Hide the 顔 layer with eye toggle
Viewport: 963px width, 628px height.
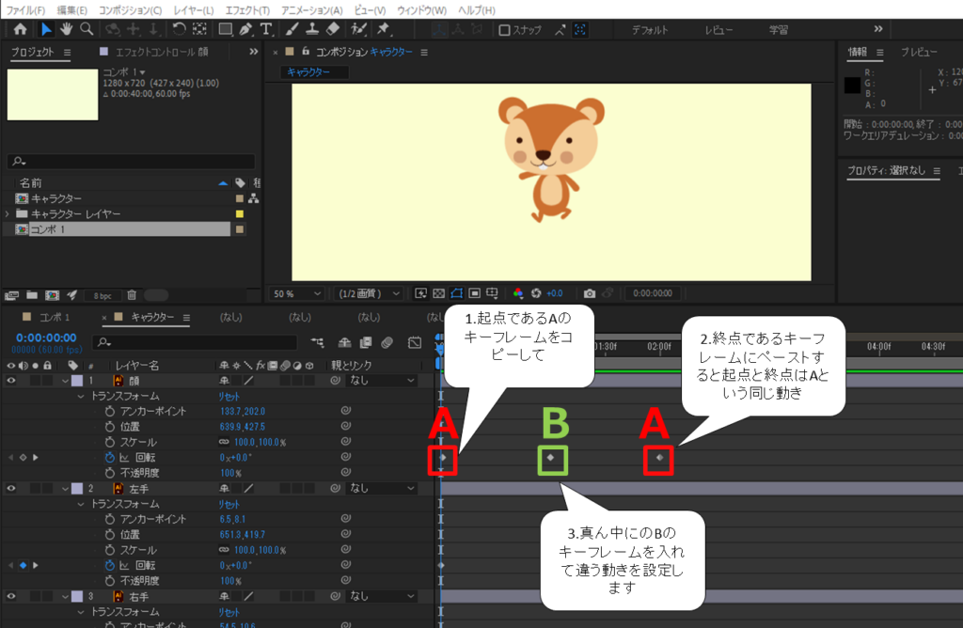[x=11, y=381]
